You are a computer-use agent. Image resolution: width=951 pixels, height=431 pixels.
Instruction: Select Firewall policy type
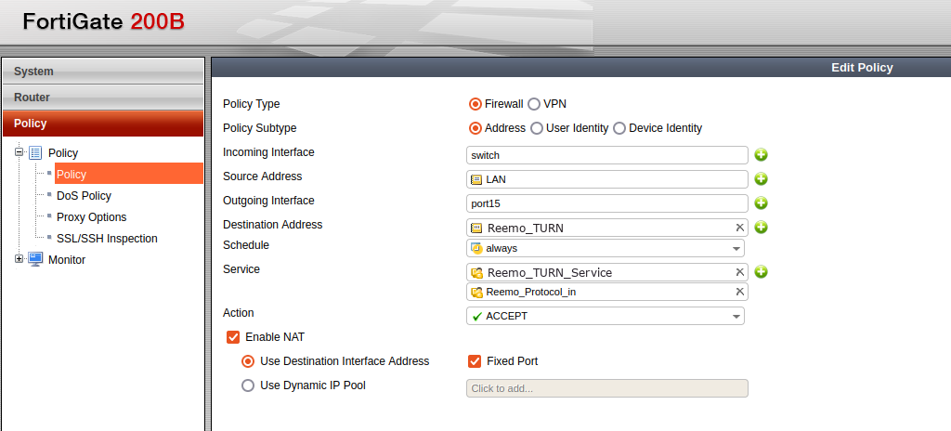(475, 104)
